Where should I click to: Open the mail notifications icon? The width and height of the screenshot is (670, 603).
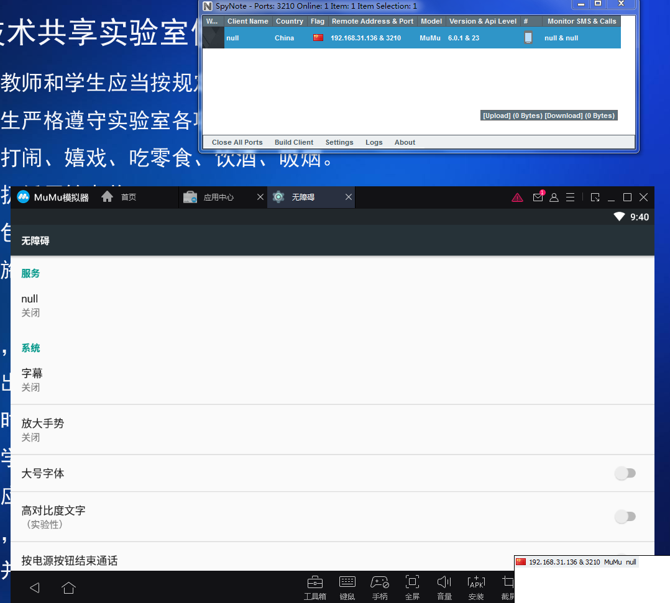point(538,197)
